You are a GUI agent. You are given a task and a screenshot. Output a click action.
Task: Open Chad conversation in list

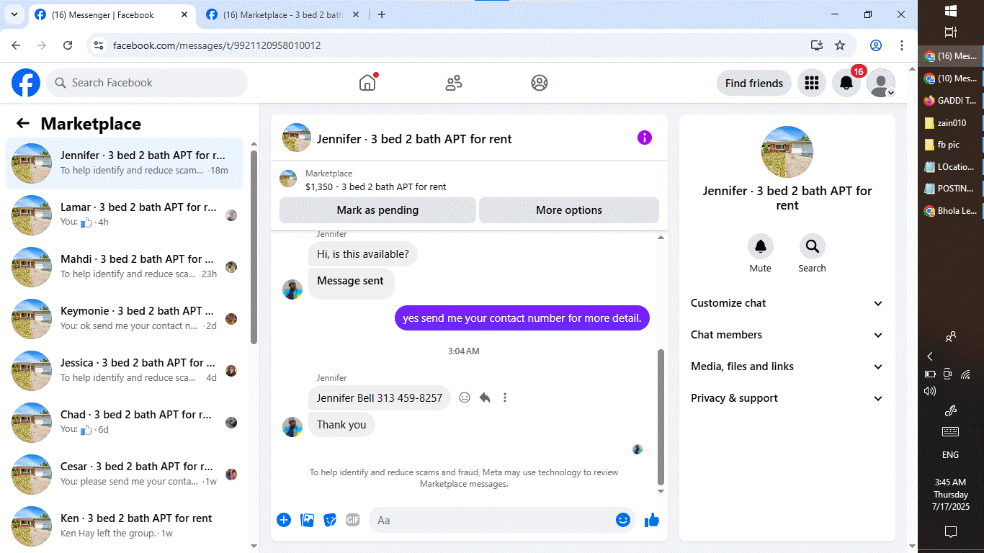[125, 423]
